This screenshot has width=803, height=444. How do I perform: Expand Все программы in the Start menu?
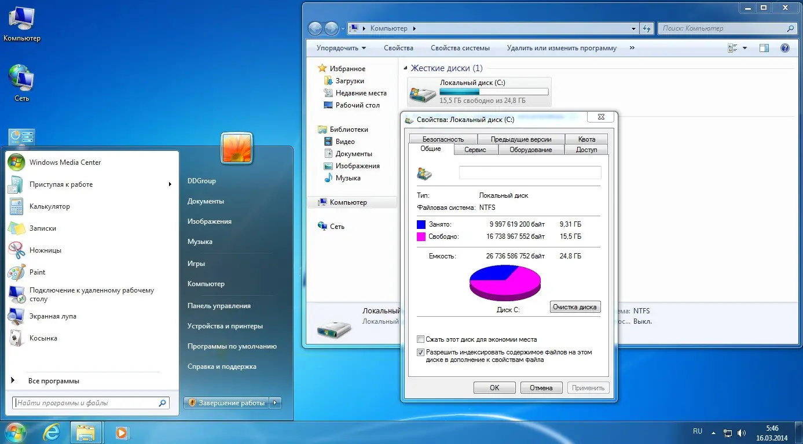tap(54, 381)
